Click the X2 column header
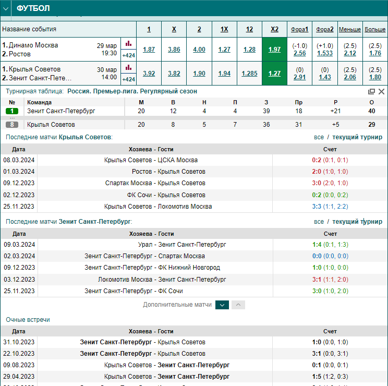 click(x=274, y=29)
